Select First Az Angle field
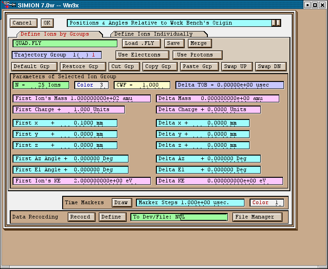Screen dimensions: 328x269 click(71, 159)
